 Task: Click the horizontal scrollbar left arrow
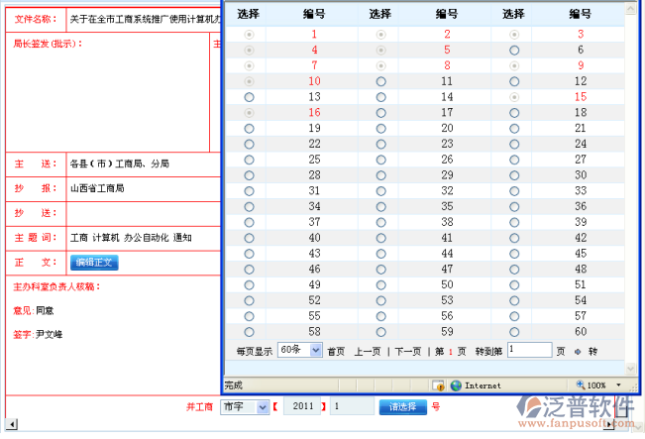(12, 424)
